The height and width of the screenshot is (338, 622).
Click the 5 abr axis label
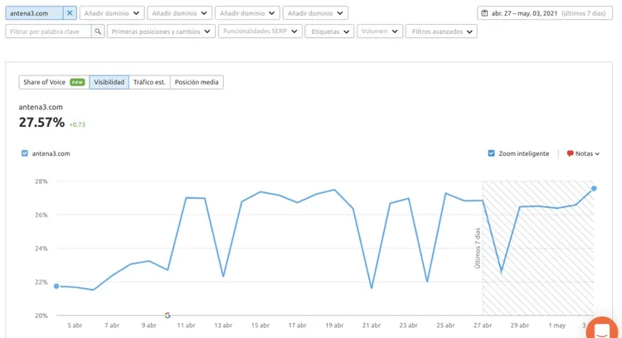(75, 326)
